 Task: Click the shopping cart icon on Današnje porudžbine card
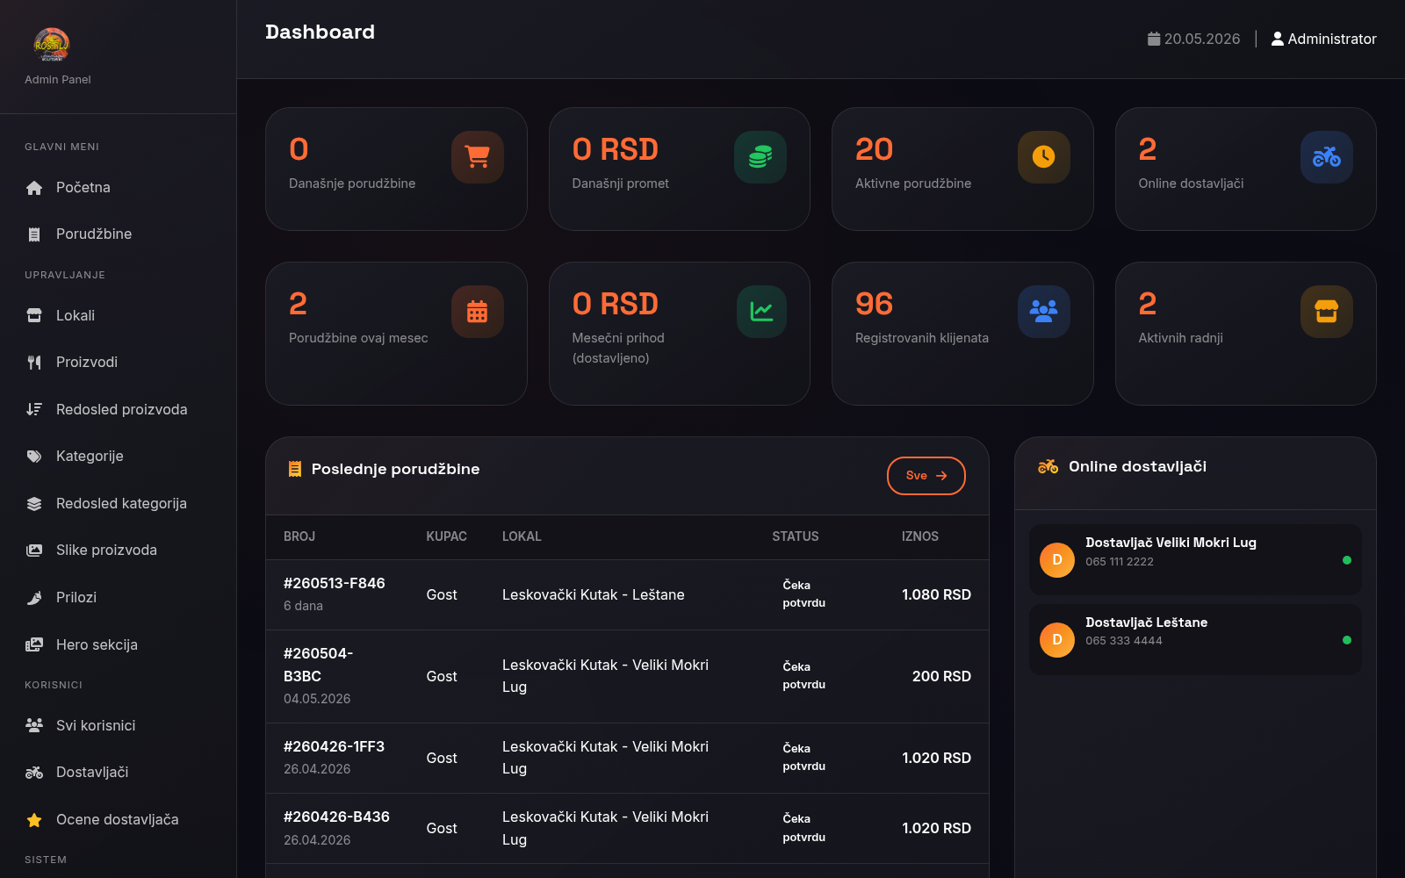coord(478,157)
